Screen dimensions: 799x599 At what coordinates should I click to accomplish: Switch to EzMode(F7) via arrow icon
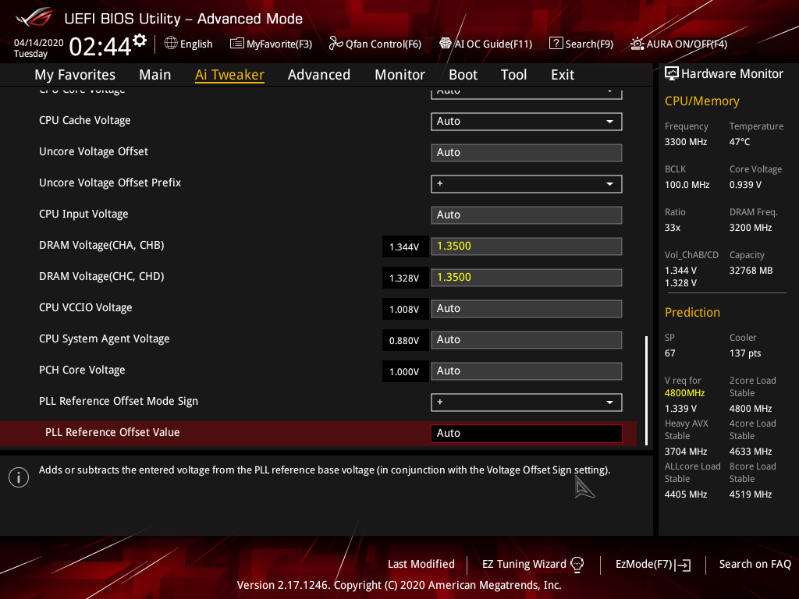683,565
